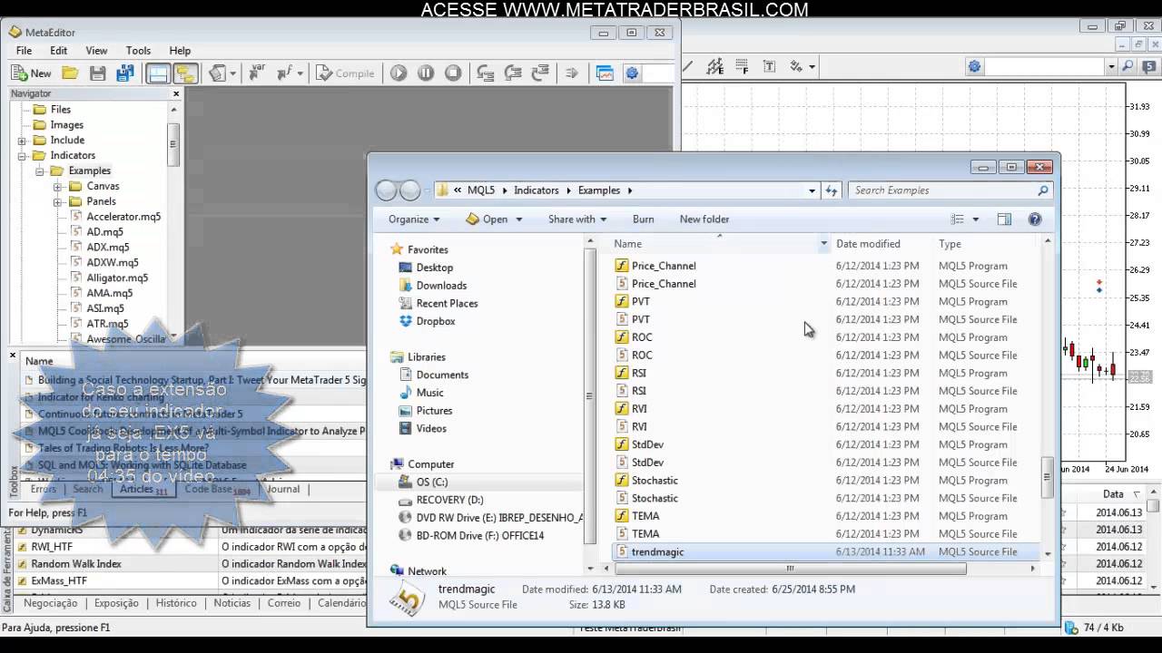The width and height of the screenshot is (1162, 653).
Task: Change the view using the views icon
Action: click(x=957, y=219)
